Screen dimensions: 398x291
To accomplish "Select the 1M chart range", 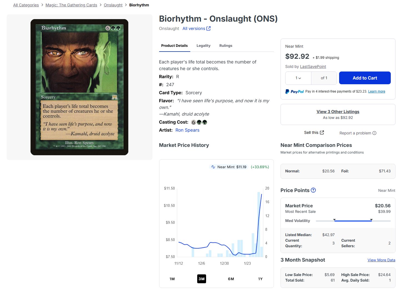I will pyautogui.click(x=172, y=279).
